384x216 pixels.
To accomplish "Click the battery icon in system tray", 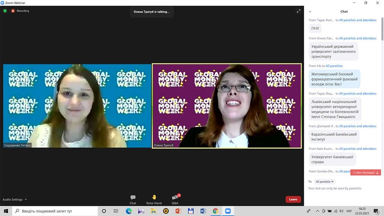I will (330, 211).
